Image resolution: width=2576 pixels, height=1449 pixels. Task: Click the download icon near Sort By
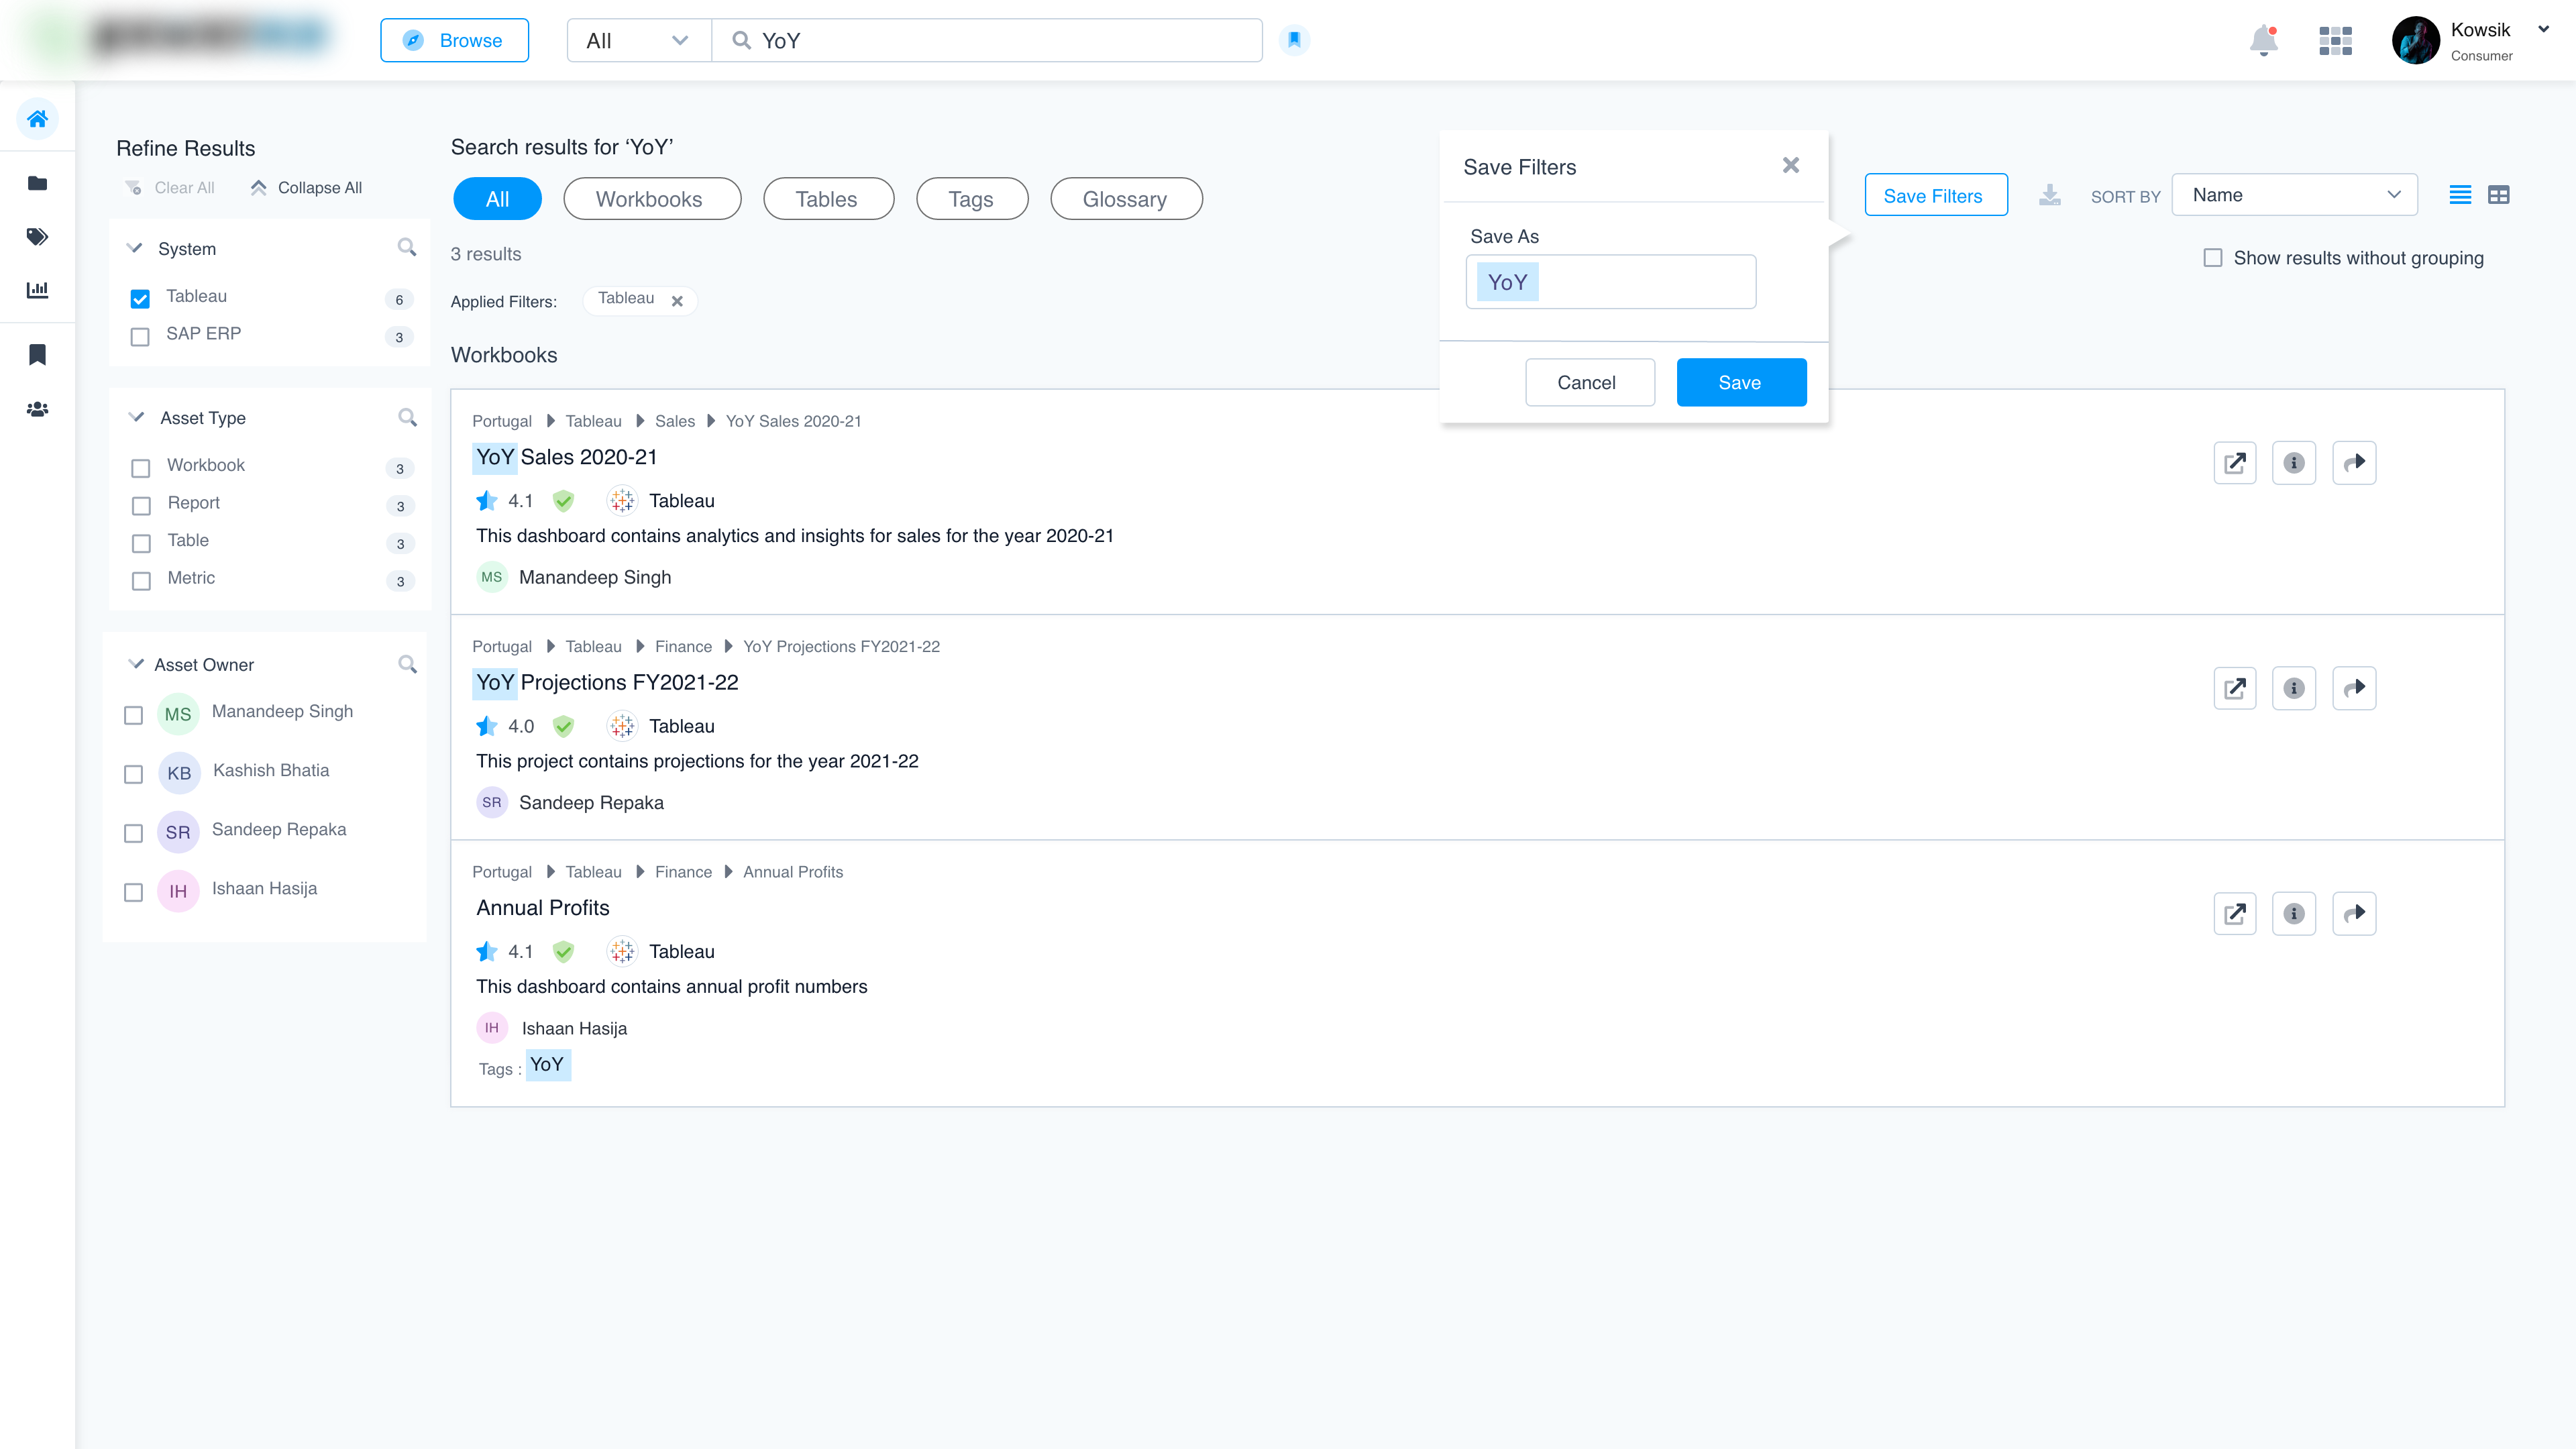[x=2049, y=195]
